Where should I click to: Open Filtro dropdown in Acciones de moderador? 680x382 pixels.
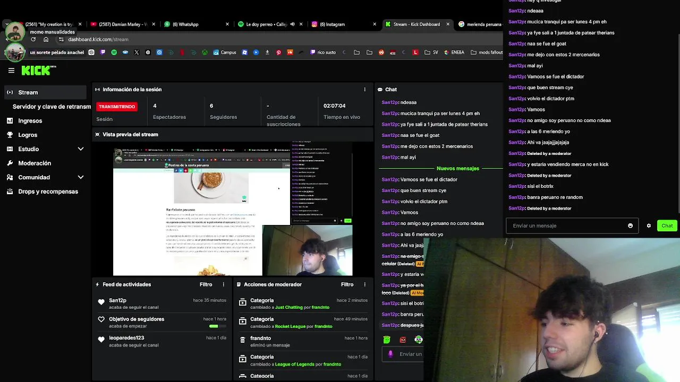pyautogui.click(x=347, y=284)
